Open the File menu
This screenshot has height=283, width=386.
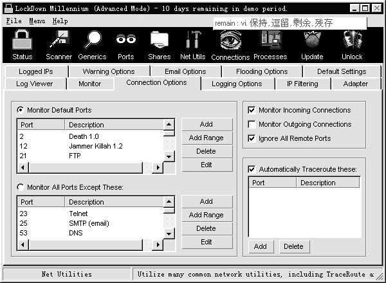click(14, 21)
